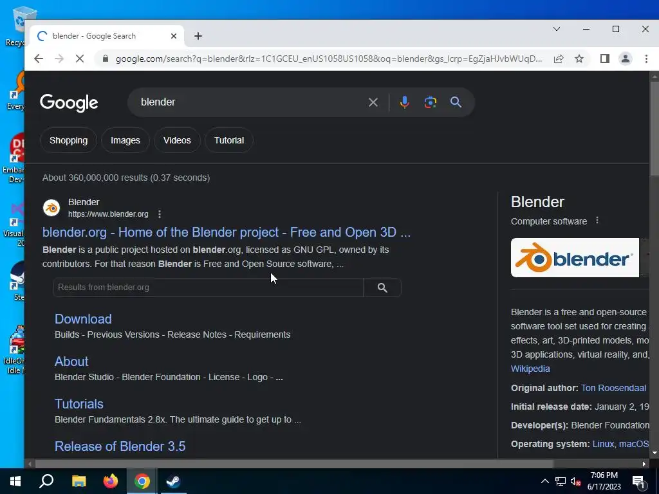Click the blender.org site search magnifier
This screenshot has height=494, width=659.
coord(382,288)
